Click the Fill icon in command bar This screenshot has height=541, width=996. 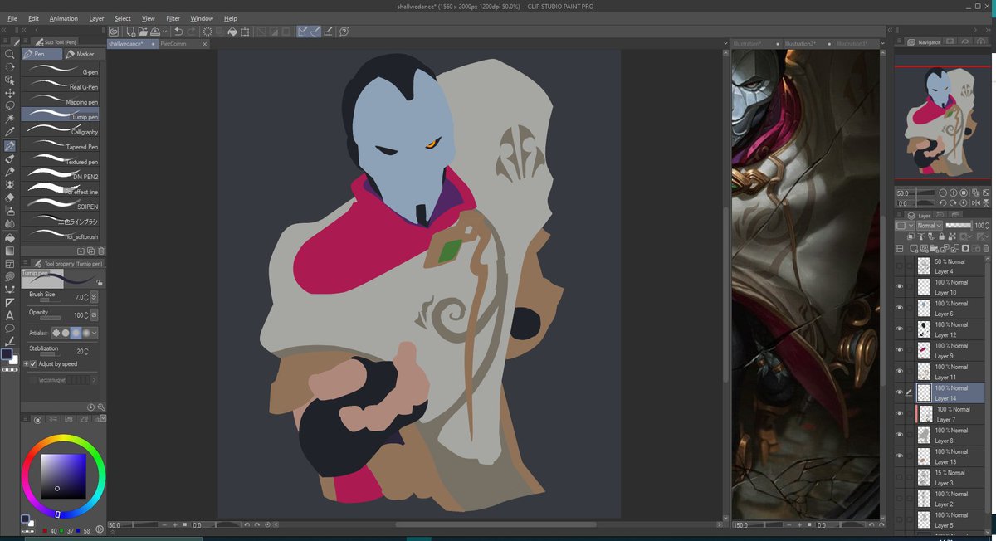point(233,32)
